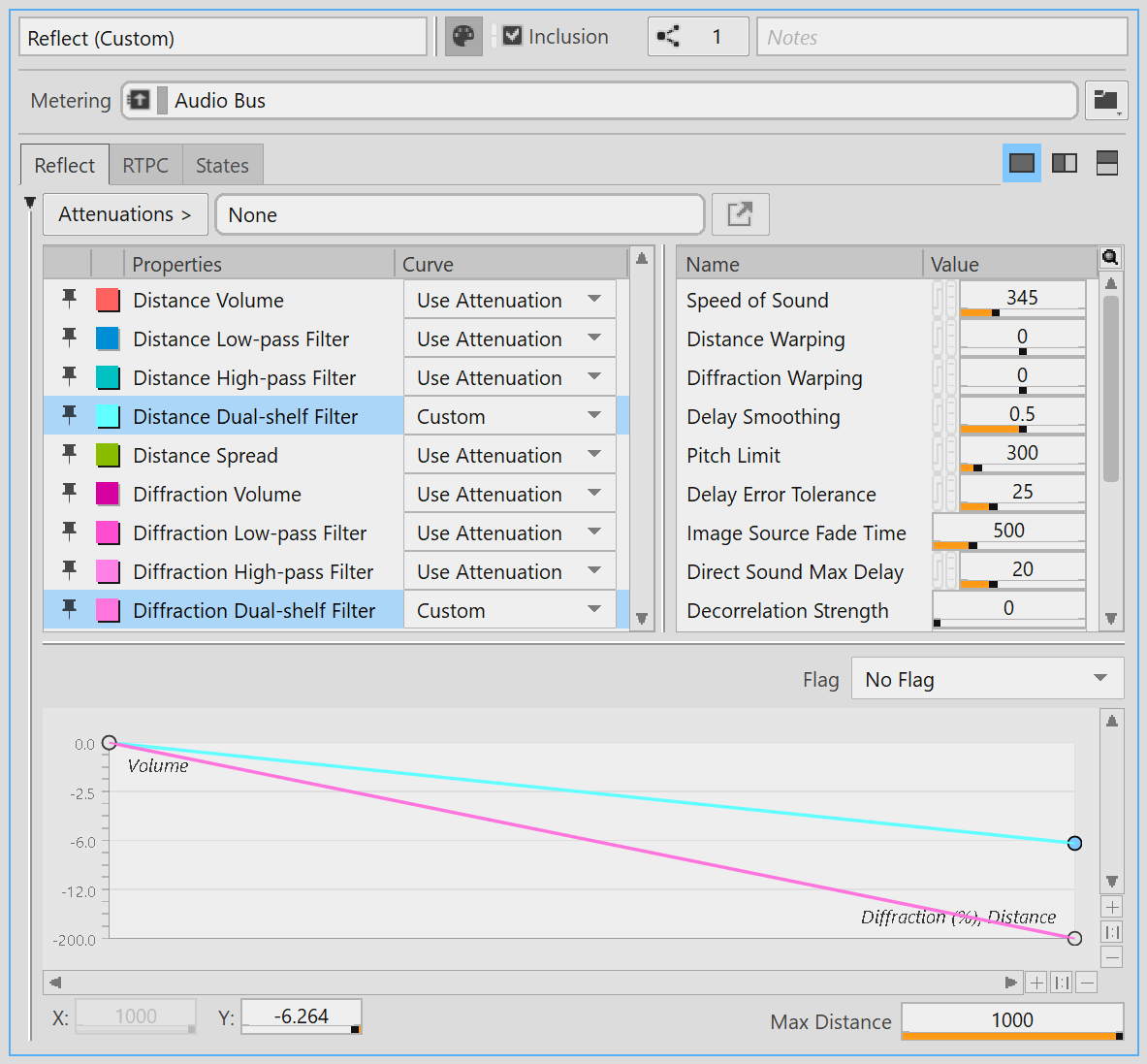Viewport: 1147px width, 1064px height.
Task: Select the side-by-side split layout icon
Action: coord(1065,163)
